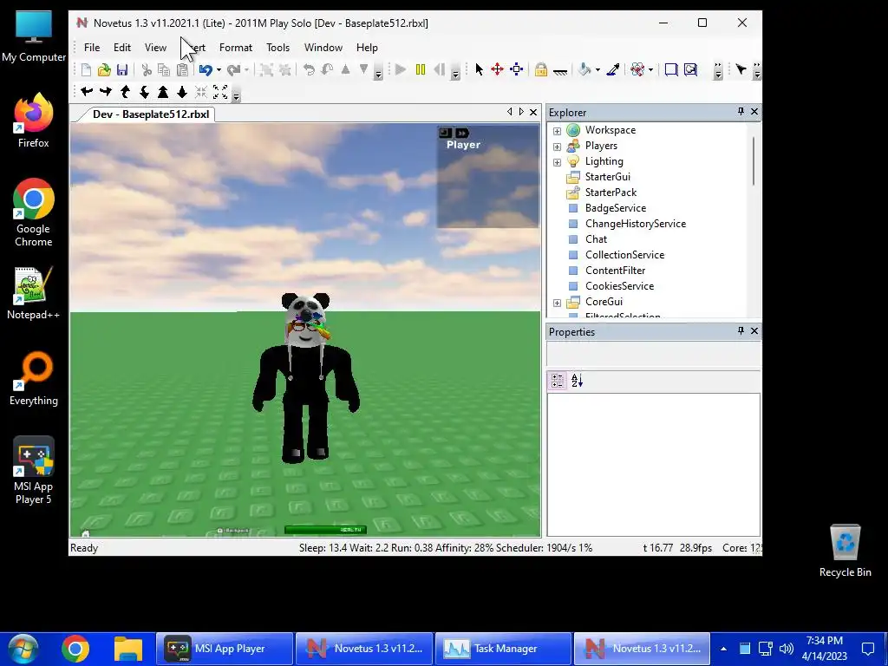Toggle the Anchor tool
This screenshot has height=666, width=888.
(560, 71)
